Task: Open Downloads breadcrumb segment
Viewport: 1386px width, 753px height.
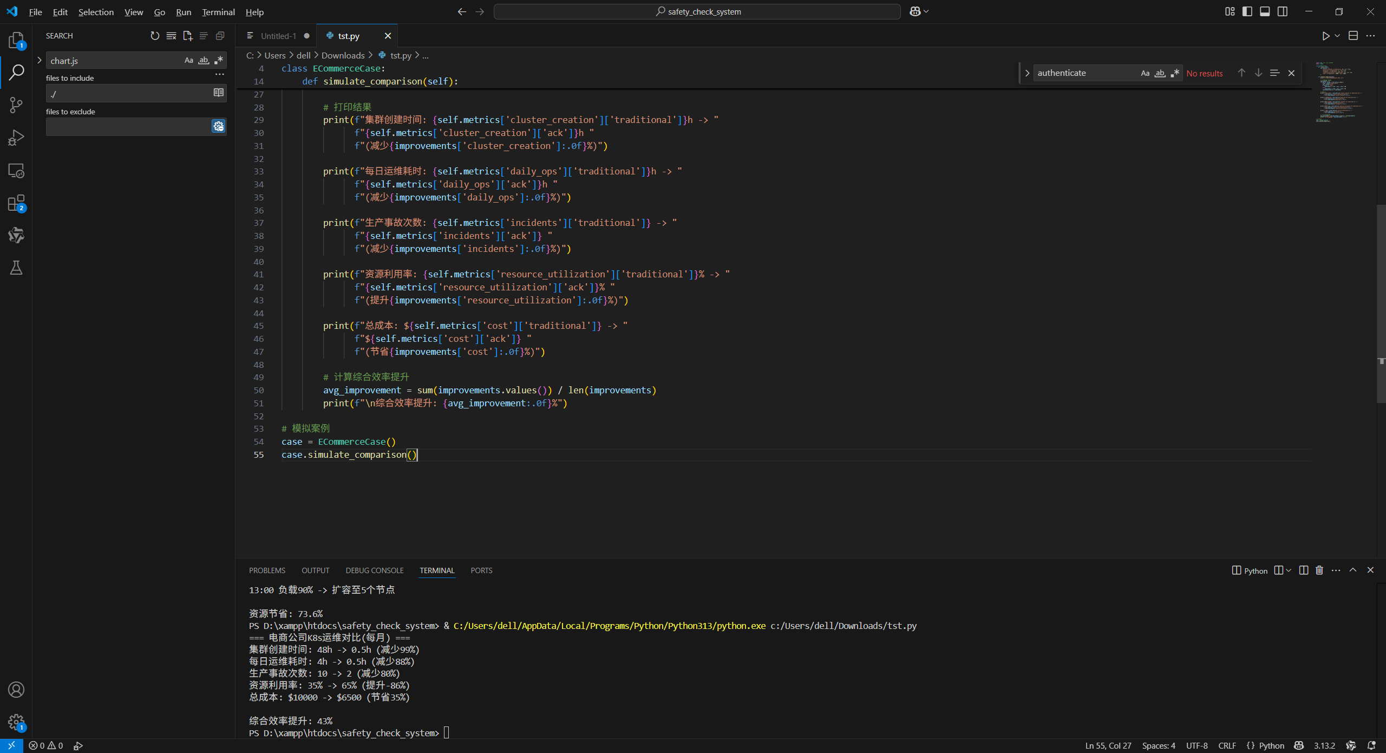Action: (343, 55)
